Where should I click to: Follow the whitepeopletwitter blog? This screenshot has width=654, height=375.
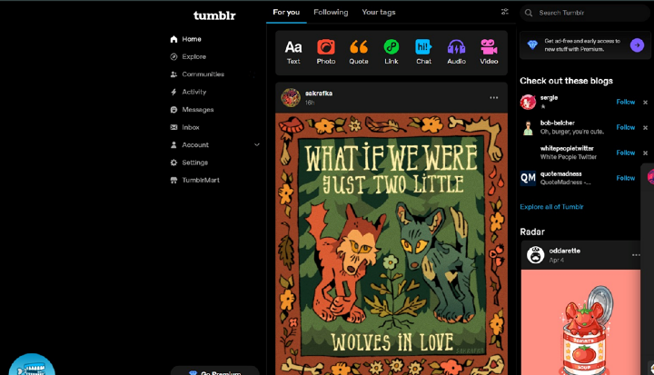626,153
